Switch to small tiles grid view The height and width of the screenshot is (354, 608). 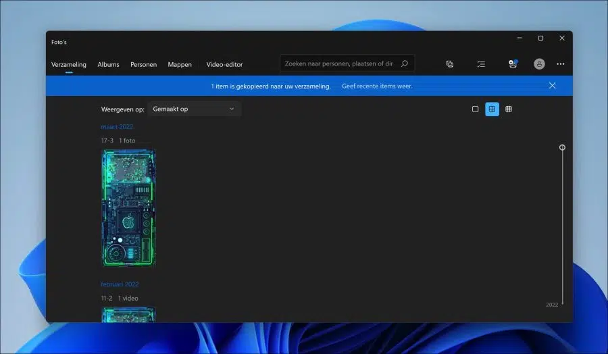(x=509, y=109)
